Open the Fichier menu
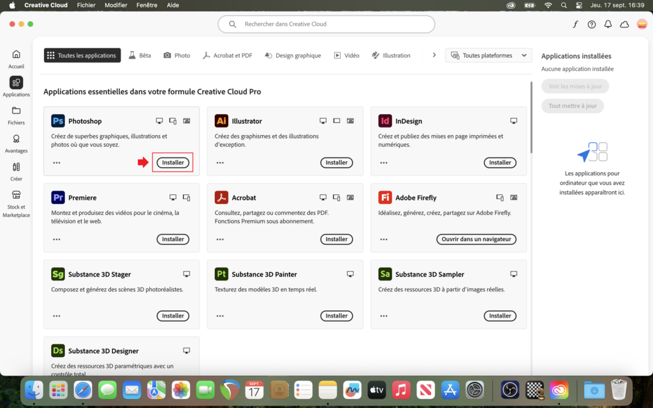The width and height of the screenshot is (653, 408). point(86,5)
